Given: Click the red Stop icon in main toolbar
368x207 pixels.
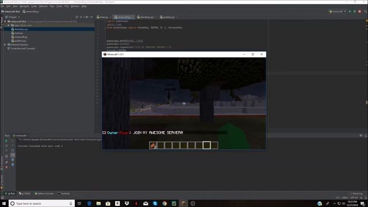Looking at the screenshot, I should (359, 11).
